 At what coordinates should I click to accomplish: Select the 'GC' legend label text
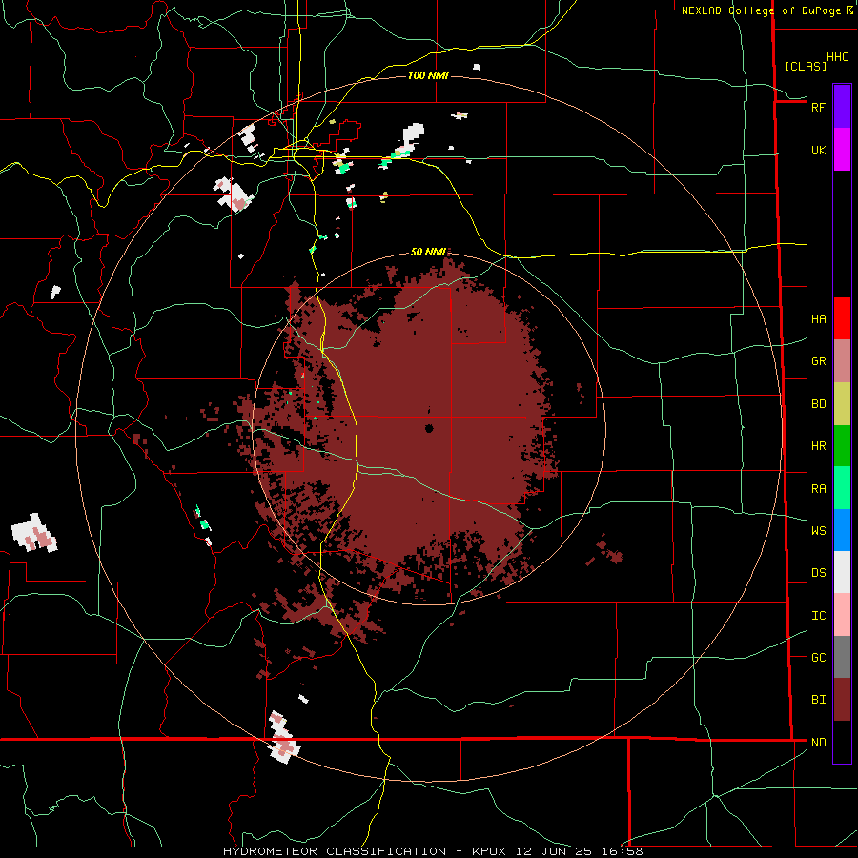(818, 658)
